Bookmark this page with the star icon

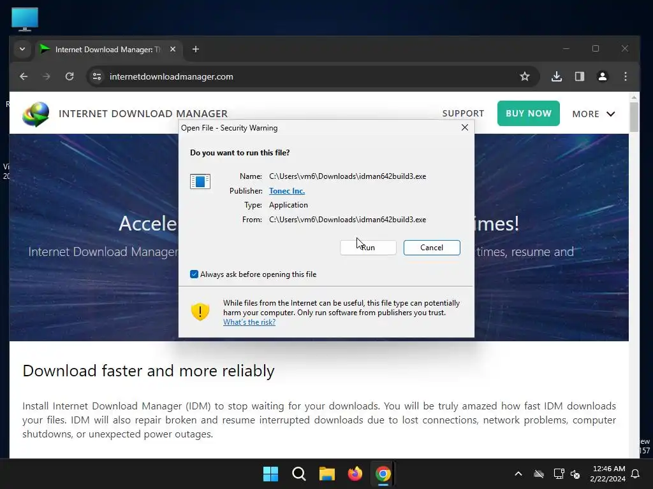pos(525,76)
